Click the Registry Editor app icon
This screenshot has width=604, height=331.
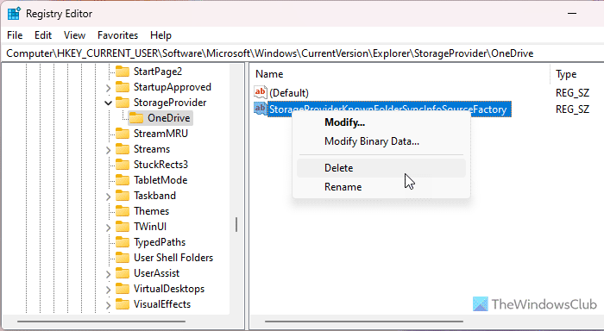(14, 14)
